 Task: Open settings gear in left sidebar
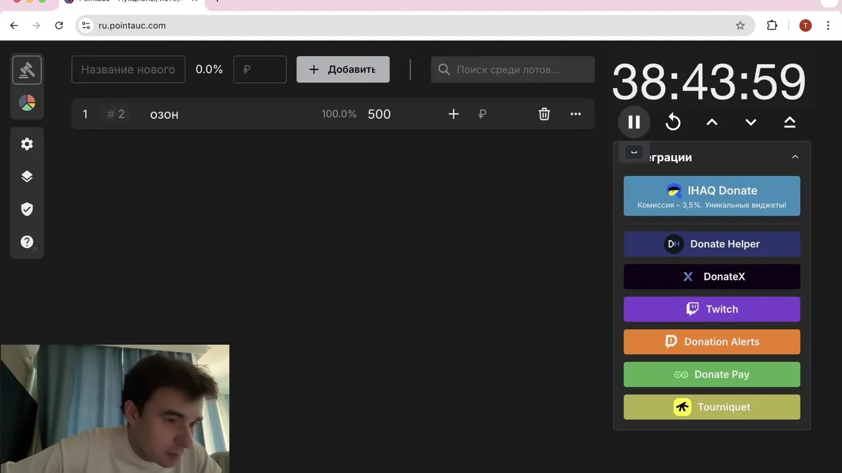point(27,144)
